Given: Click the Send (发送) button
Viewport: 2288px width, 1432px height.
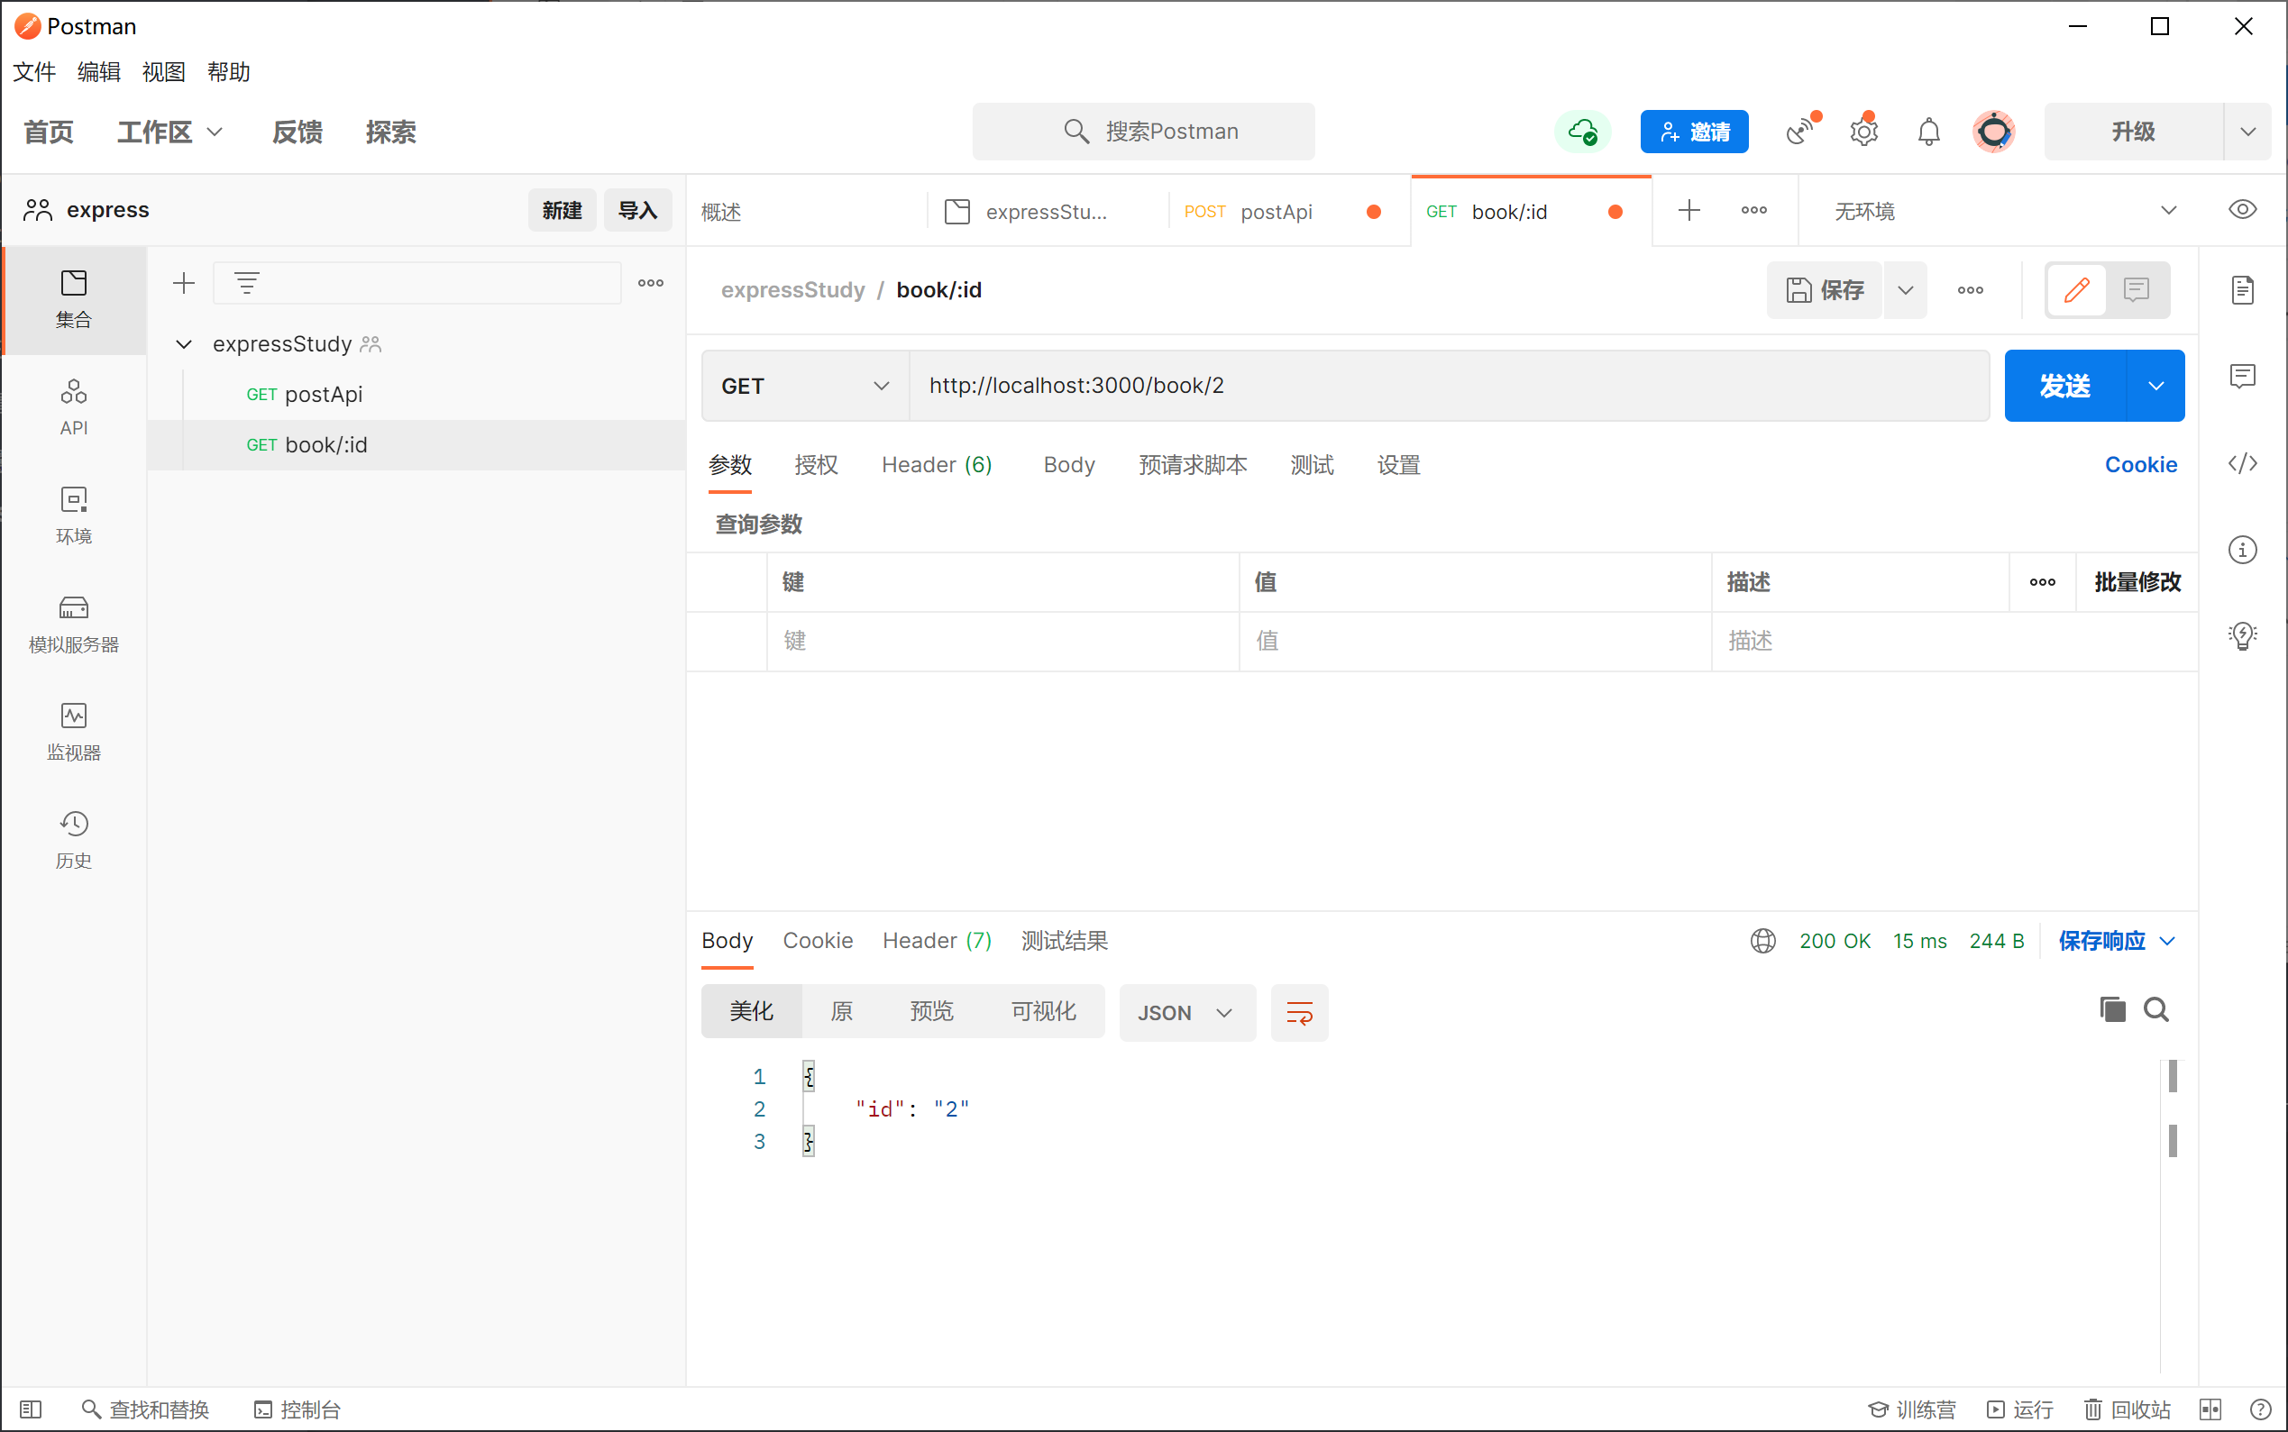Looking at the screenshot, I should pyautogui.click(x=2064, y=386).
